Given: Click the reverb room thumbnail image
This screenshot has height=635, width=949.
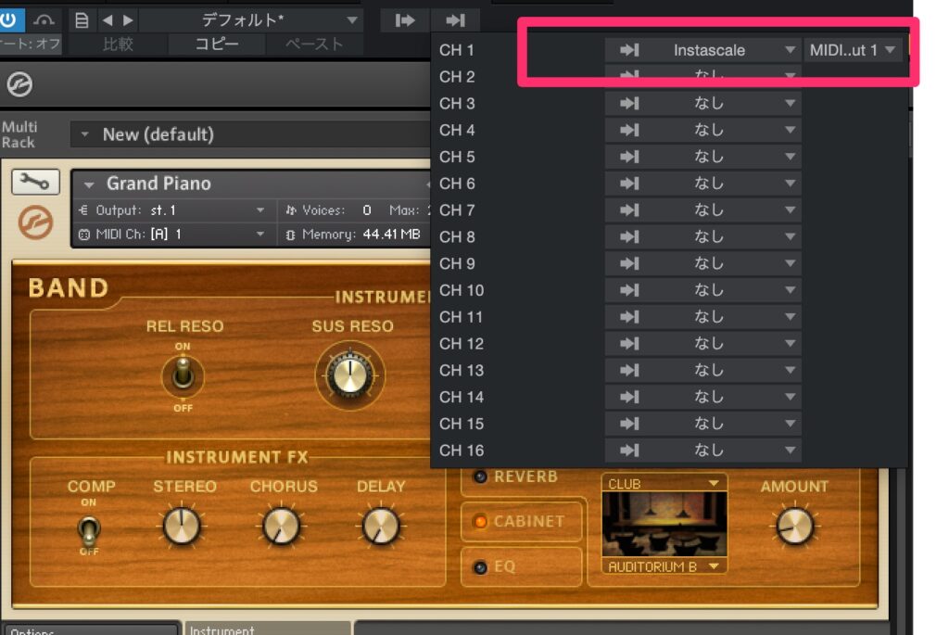Looking at the screenshot, I should 664,525.
